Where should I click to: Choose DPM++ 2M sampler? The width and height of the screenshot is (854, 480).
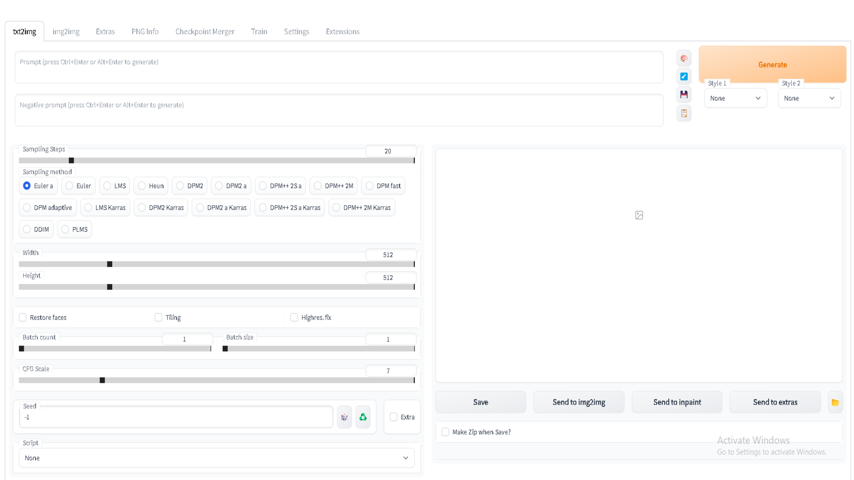(x=334, y=186)
